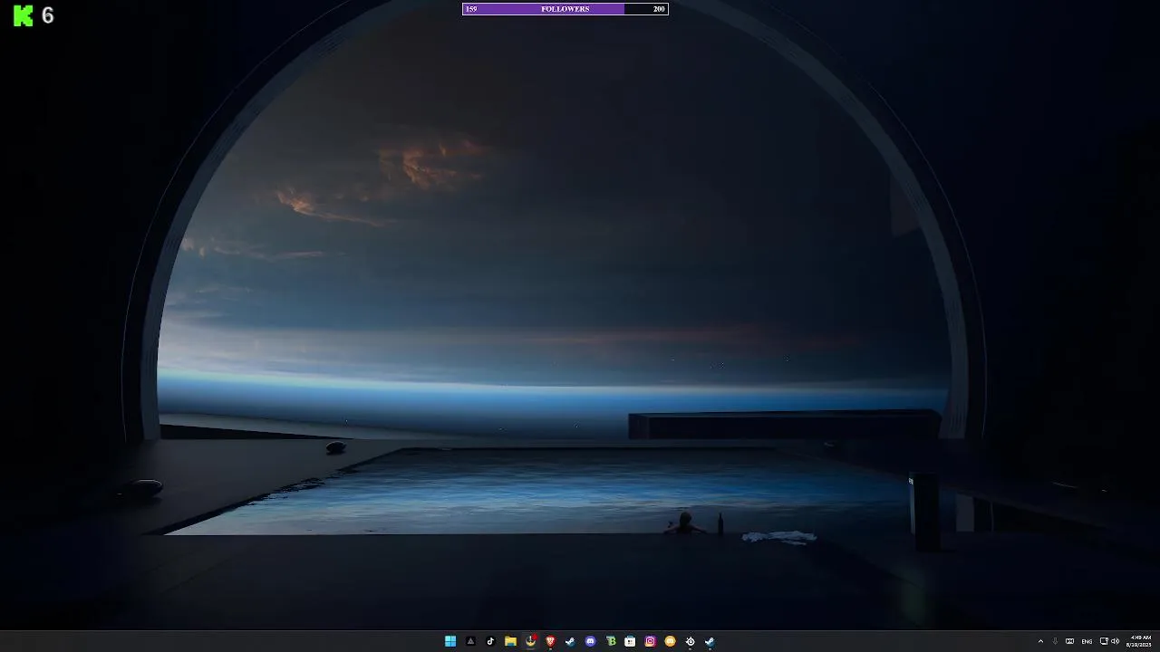Click the dark triangle app icon in taskbar
Image resolution: width=1160 pixels, height=652 pixels.
tap(470, 641)
